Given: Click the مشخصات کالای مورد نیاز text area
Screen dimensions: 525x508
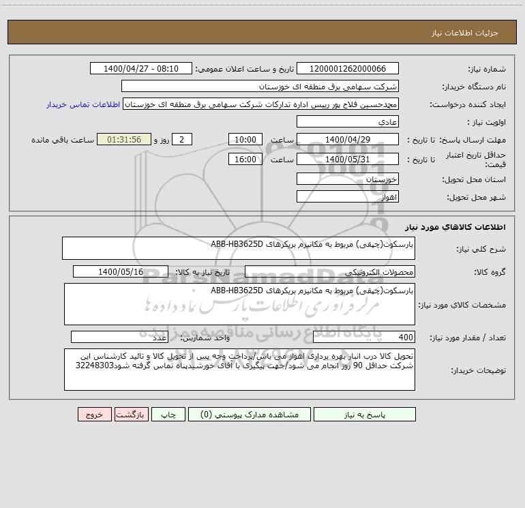Looking at the screenshot, I should 239,304.
